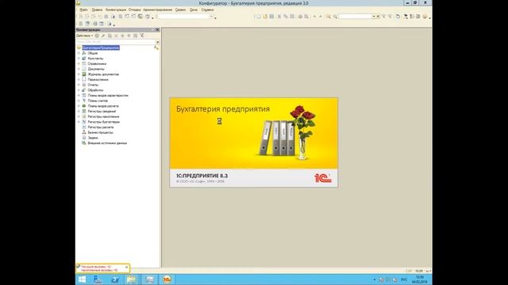The width and height of the screenshot is (508, 285).
Task: Click the Print preview toolbar icon
Action: [306, 16]
